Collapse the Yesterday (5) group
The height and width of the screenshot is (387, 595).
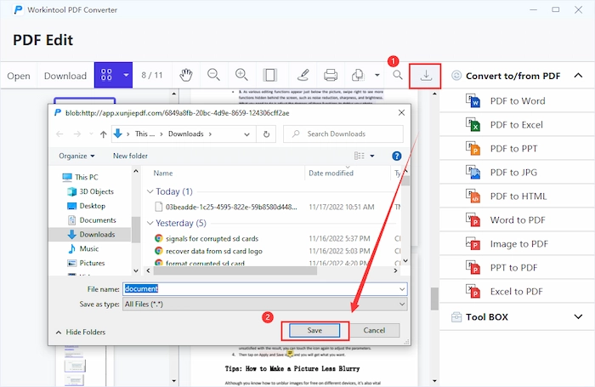click(150, 223)
